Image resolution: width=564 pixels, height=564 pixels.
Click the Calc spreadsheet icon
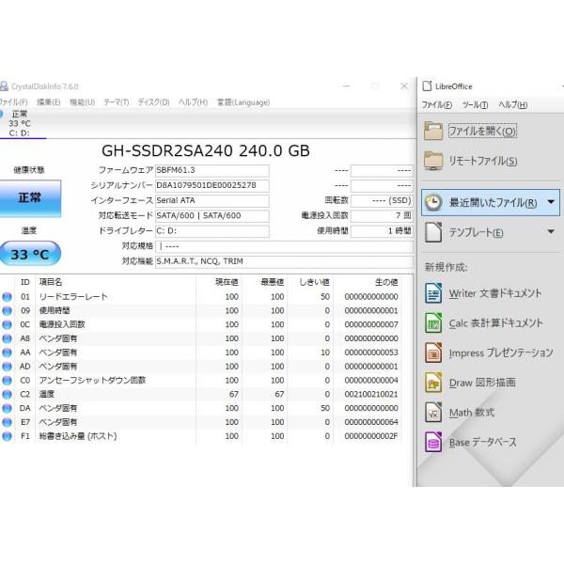[433, 323]
